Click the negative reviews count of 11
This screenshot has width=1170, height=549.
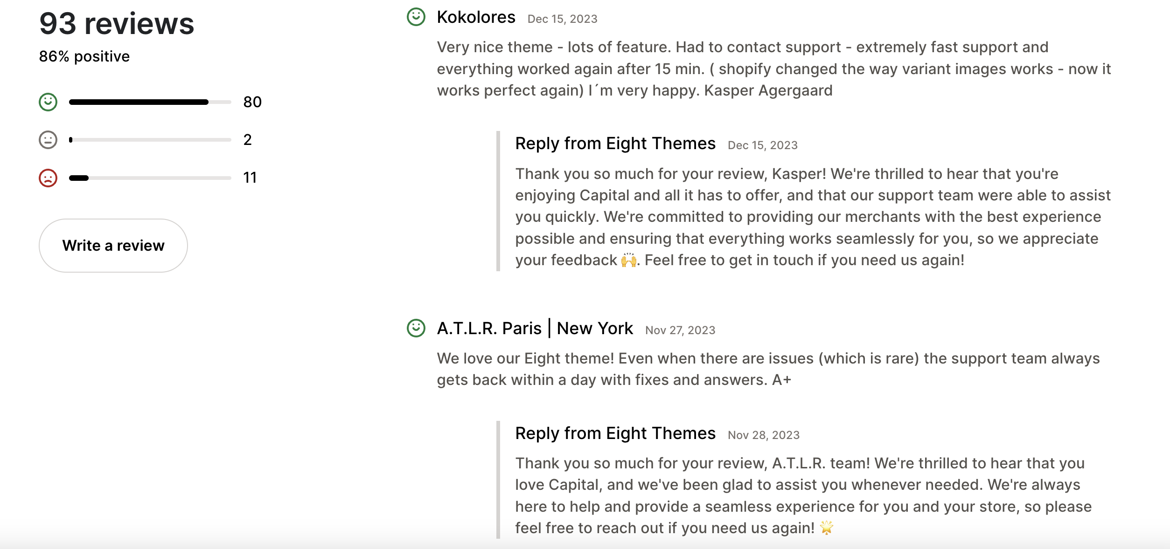pyautogui.click(x=250, y=178)
